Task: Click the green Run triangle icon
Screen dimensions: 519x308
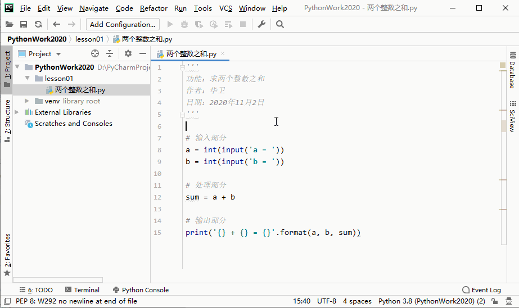Action: (x=170, y=24)
